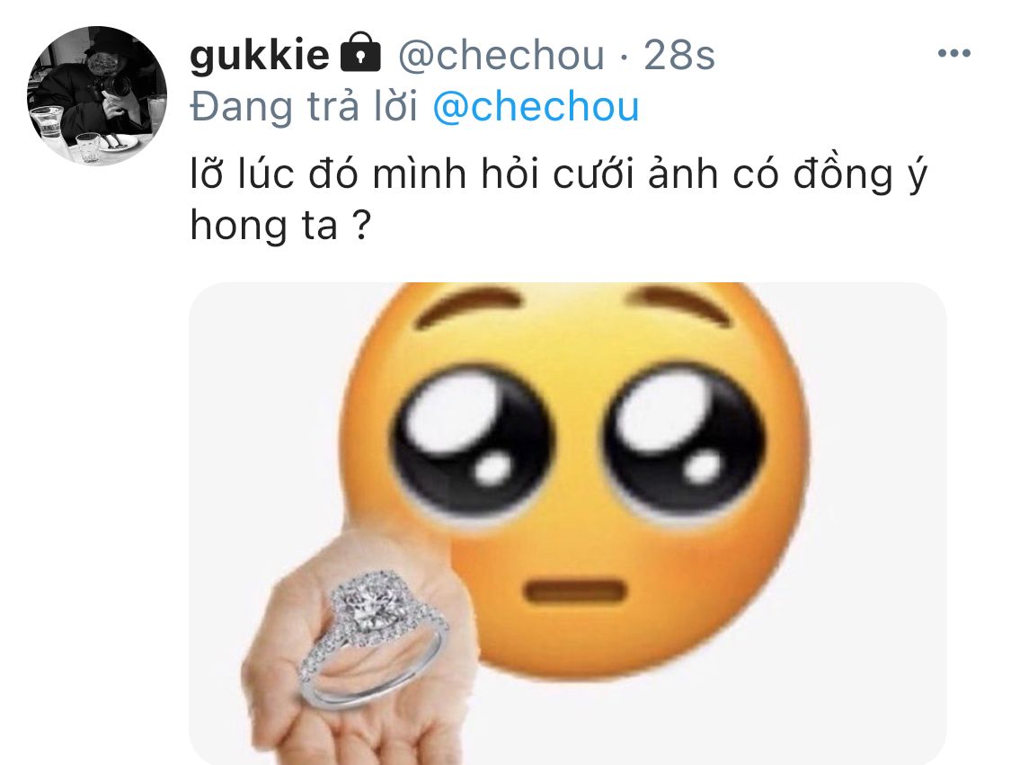
Task: Click the emoji's flat mouth
Action: coord(574,592)
